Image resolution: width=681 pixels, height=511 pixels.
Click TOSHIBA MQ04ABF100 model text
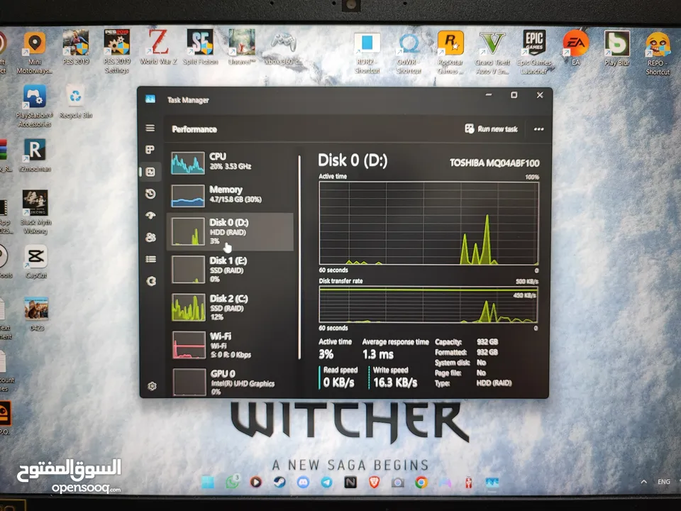pos(494,163)
